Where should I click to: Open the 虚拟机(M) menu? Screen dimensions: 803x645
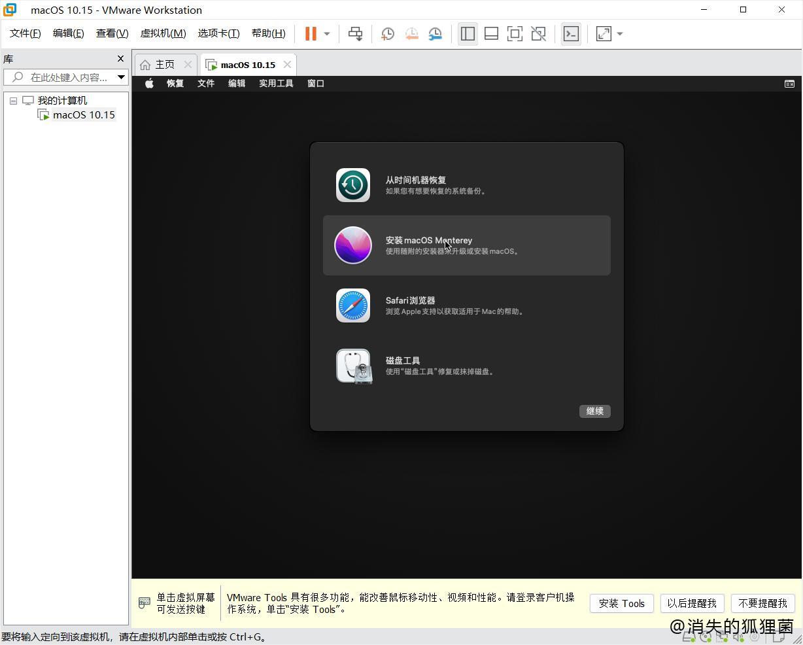tap(163, 33)
